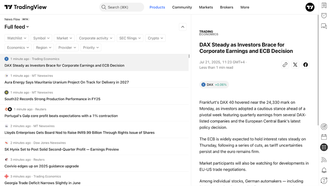Open the news feed signal icon in sidebar
The width and height of the screenshot is (329, 186).
point(324,160)
